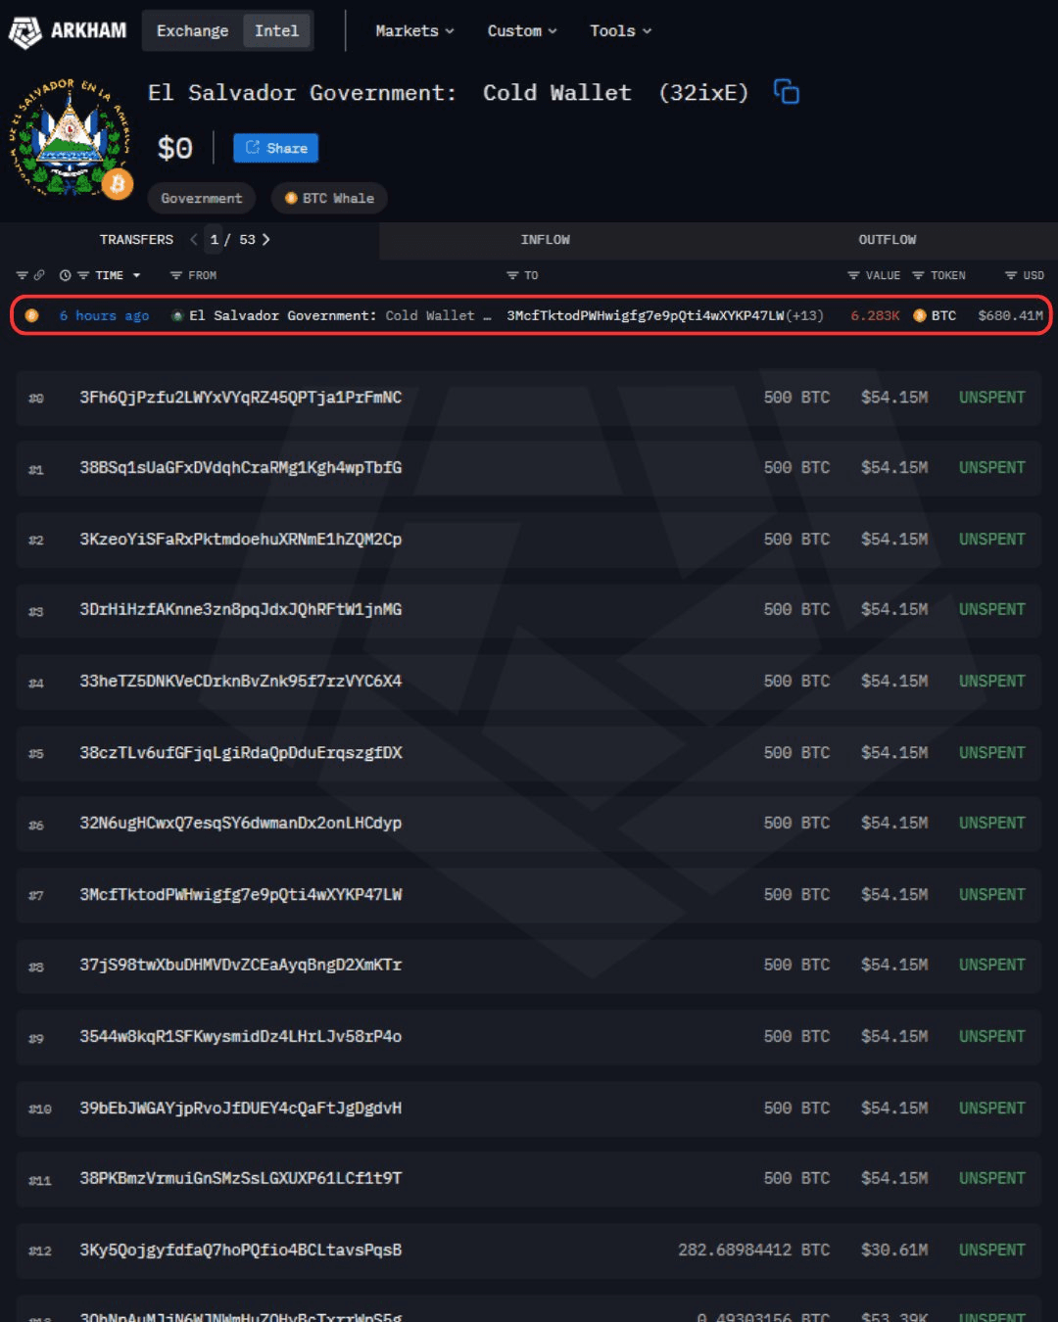This screenshot has width=1058, height=1322.
Task: Open the TOKEN column filter icon
Action: point(918,275)
